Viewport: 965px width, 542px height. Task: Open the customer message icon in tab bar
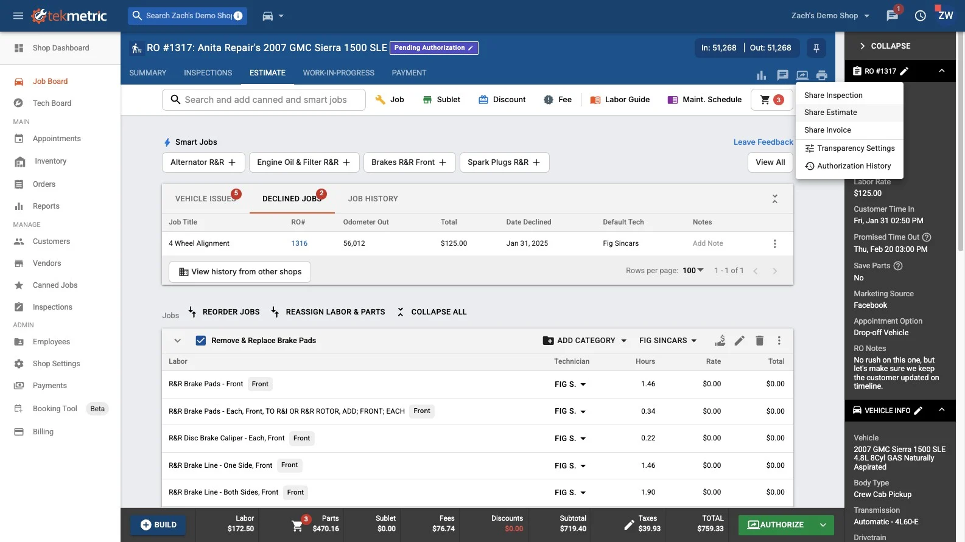pyautogui.click(x=782, y=75)
